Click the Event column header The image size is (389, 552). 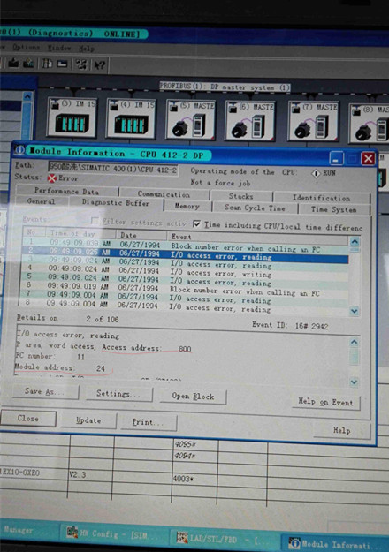pos(258,238)
